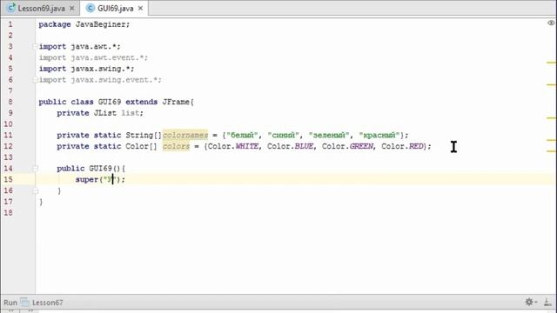557x313 pixels.
Task: Click 'private JList list;' on line 9
Action: 100,113
